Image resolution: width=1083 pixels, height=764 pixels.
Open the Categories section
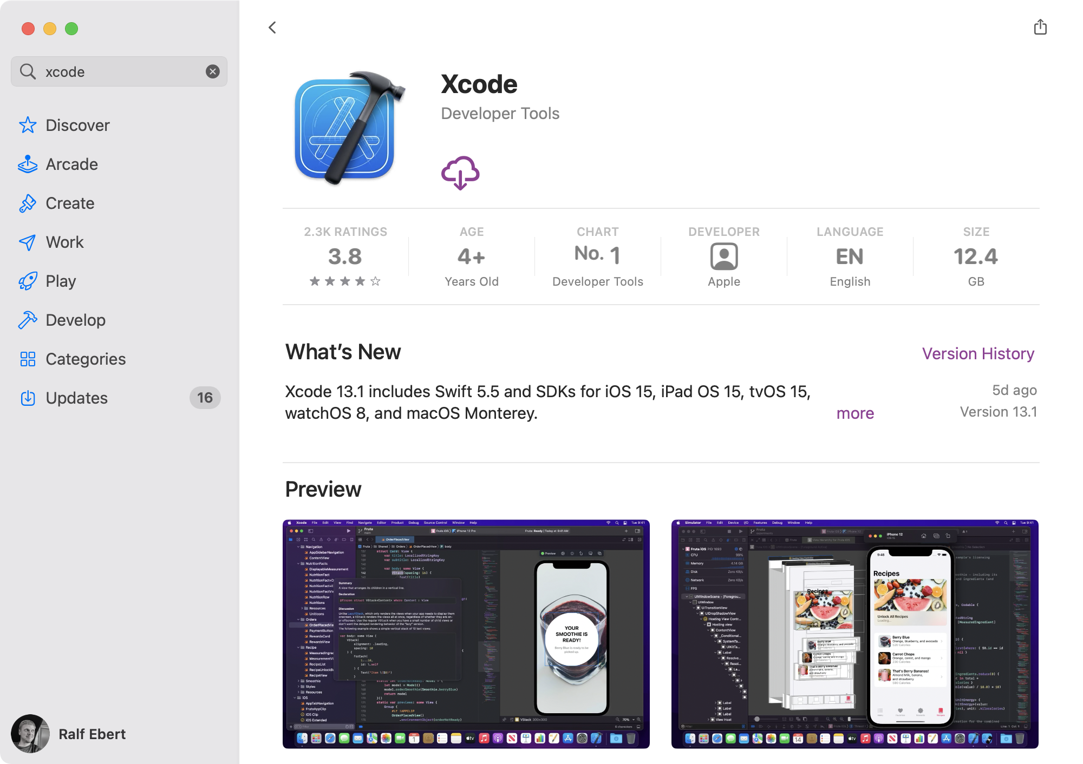(x=86, y=358)
